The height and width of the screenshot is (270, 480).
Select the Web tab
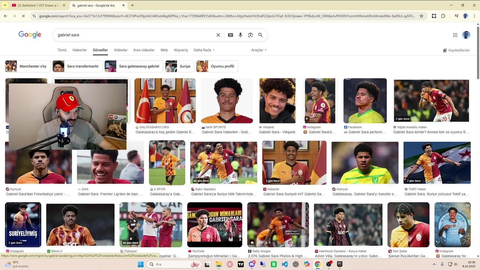(x=164, y=50)
